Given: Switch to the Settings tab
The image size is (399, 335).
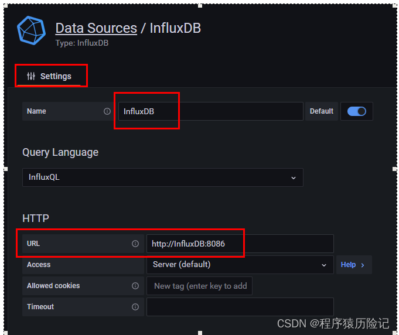Looking at the screenshot, I should tap(49, 76).
